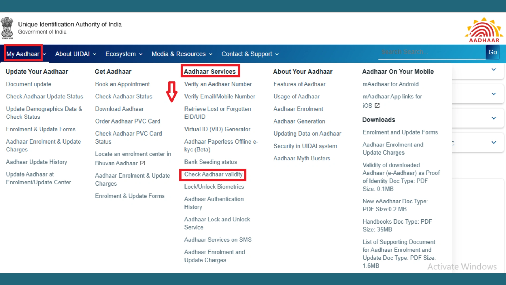The width and height of the screenshot is (506, 285).
Task: Open Aadhaar Generation link
Action: 299,121
